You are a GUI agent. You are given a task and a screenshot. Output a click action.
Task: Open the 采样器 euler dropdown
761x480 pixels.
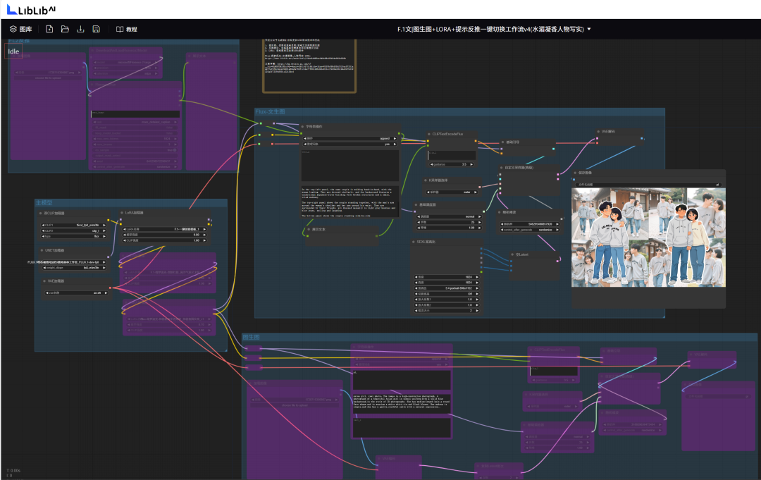click(452, 192)
